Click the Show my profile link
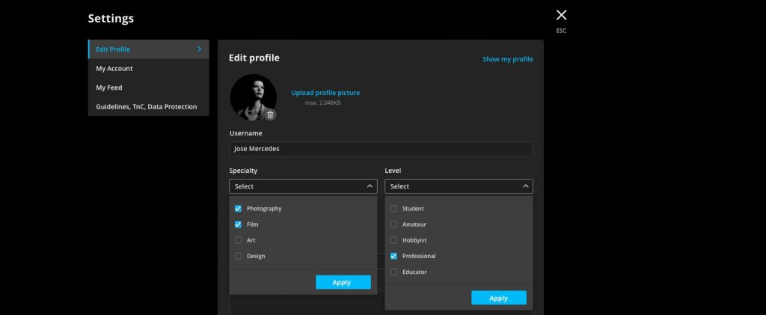Screen dimensions: 766x315 pyautogui.click(x=508, y=59)
